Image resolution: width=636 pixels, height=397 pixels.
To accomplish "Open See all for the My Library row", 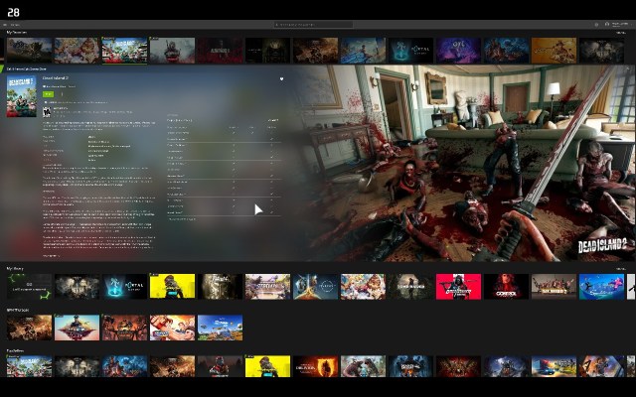I will click(x=620, y=269).
